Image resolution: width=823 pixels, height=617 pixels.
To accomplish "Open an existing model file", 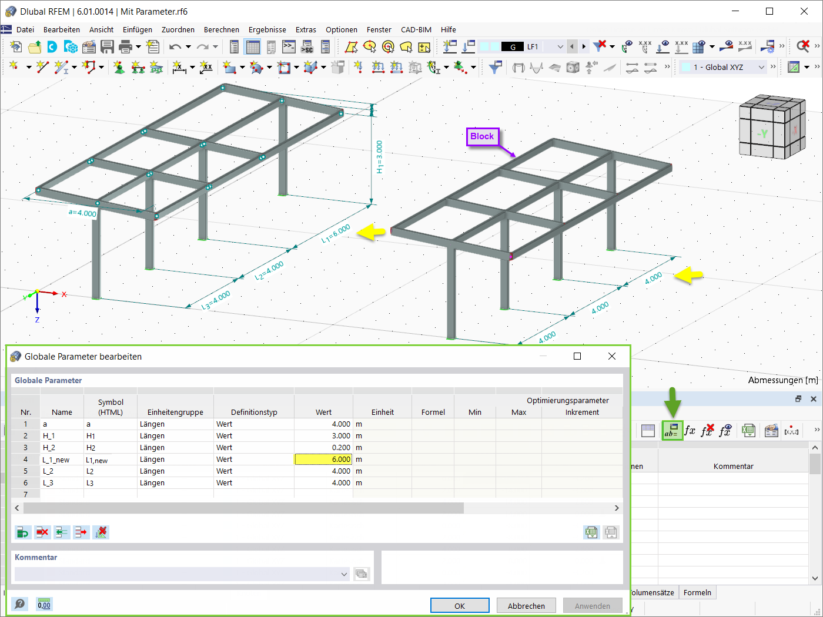I will pos(35,47).
